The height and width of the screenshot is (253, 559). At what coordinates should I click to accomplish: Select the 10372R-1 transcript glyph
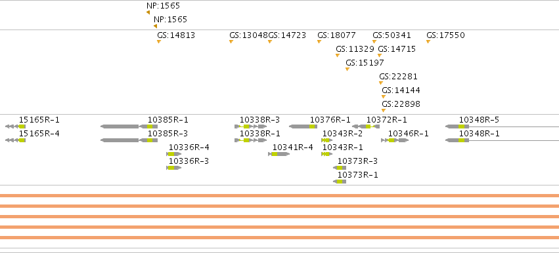coord(366,126)
